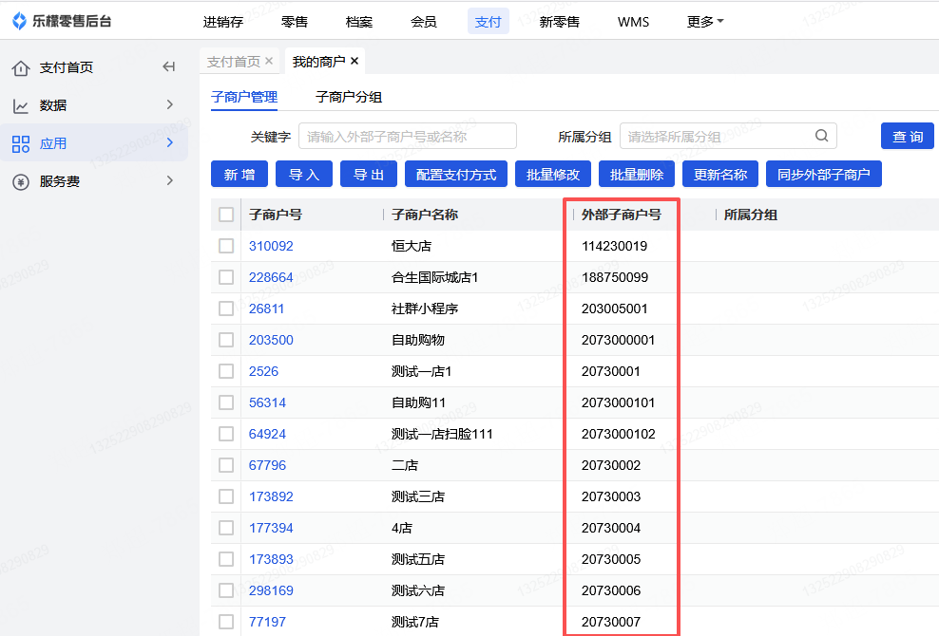Click the 社群小程序 name cell
Viewport: 939px width, 636px height.
click(425, 309)
